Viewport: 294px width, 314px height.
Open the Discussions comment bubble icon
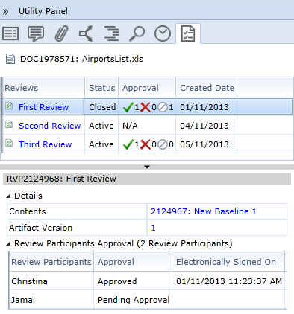click(36, 33)
